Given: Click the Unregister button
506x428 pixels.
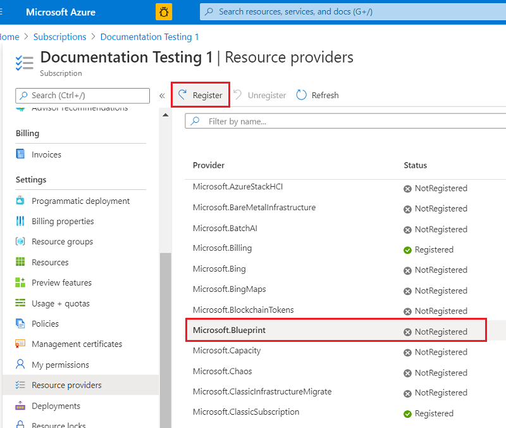Looking at the screenshot, I should (x=260, y=95).
